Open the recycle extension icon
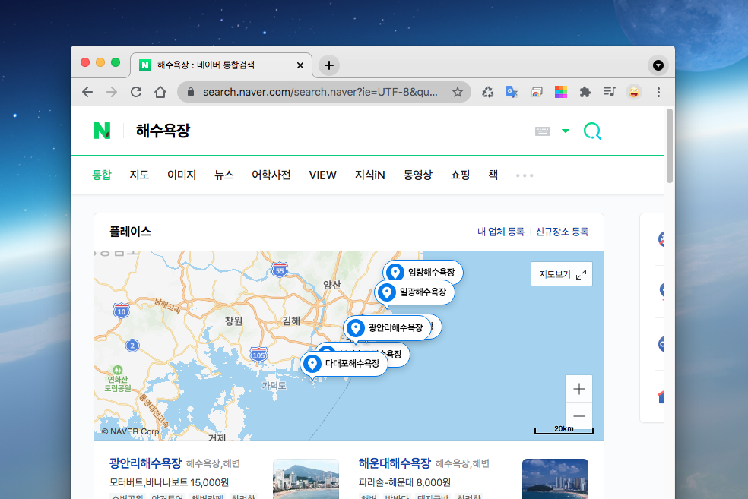 pos(487,92)
